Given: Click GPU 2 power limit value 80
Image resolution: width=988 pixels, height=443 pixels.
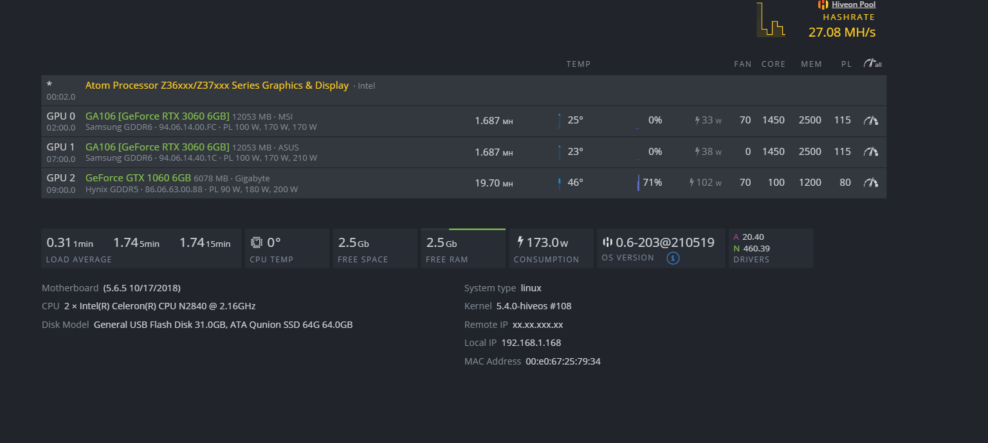Looking at the screenshot, I should [x=845, y=183].
